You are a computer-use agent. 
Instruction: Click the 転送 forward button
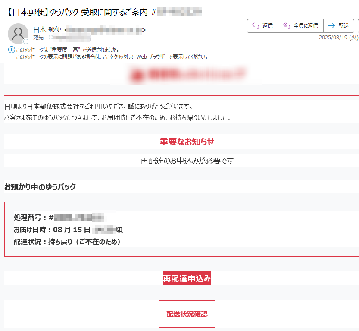(339, 26)
